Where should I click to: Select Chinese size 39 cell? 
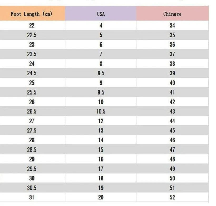[x=172, y=73]
